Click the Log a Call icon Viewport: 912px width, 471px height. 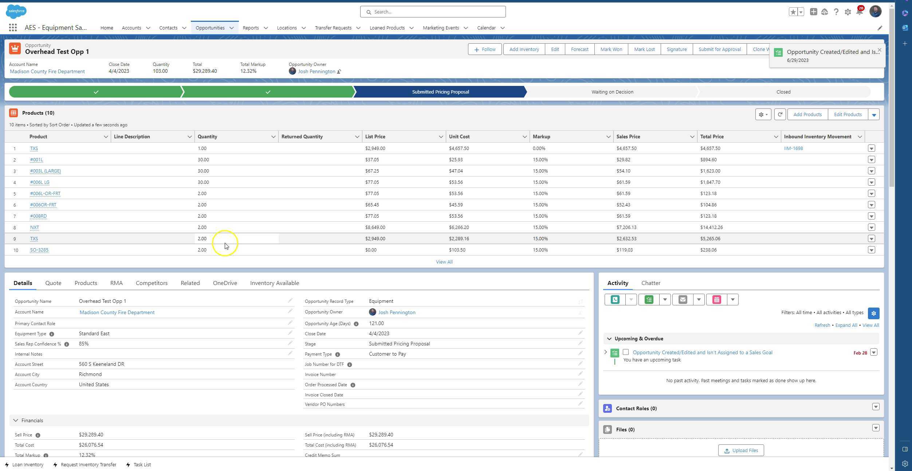(x=615, y=300)
